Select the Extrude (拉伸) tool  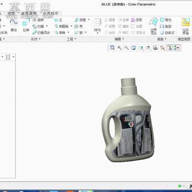click(26, 25)
